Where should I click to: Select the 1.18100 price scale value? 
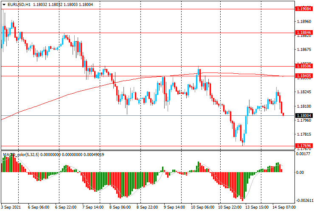pos(304,106)
